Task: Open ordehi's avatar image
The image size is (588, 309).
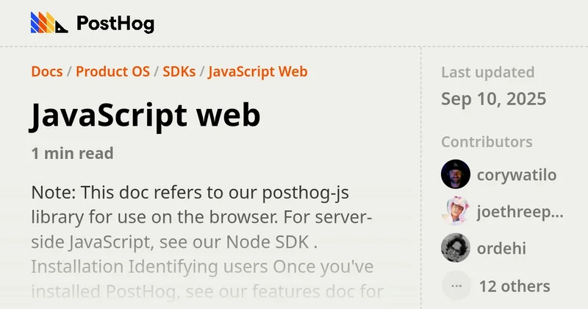Action: (x=455, y=248)
